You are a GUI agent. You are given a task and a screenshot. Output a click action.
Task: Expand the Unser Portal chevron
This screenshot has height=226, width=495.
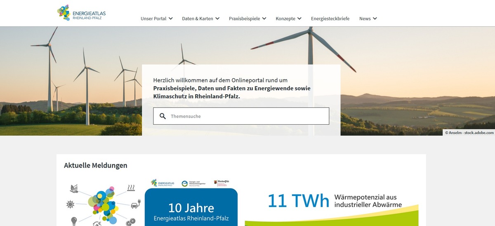tap(171, 19)
